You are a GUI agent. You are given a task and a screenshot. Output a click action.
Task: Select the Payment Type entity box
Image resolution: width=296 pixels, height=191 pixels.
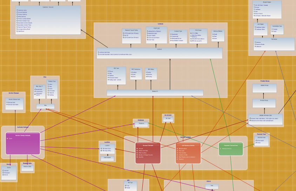tap(261, 141)
